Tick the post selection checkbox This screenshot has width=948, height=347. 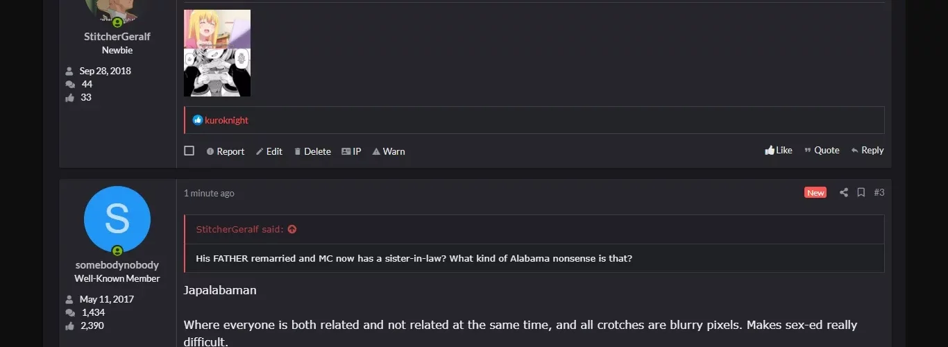point(189,151)
